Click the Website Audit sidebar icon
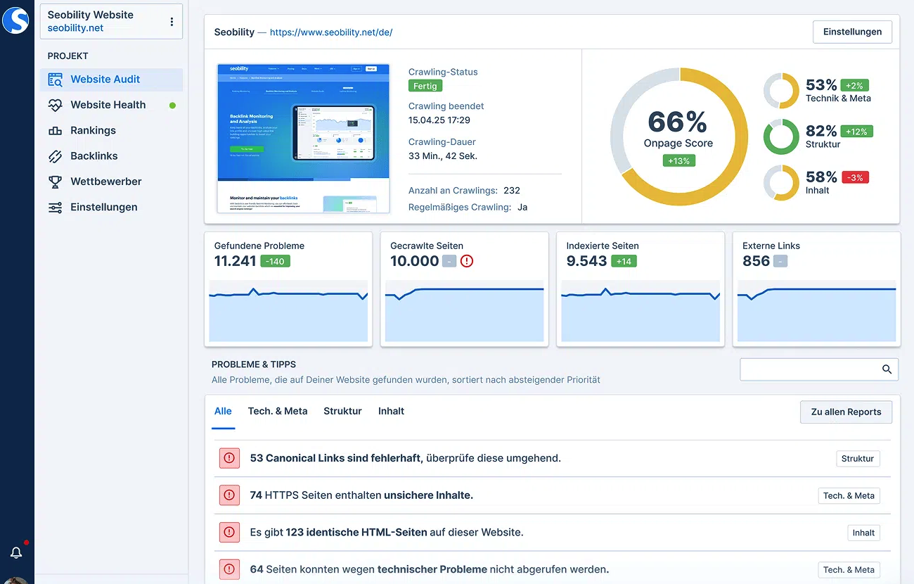914x584 pixels. pos(55,80)
